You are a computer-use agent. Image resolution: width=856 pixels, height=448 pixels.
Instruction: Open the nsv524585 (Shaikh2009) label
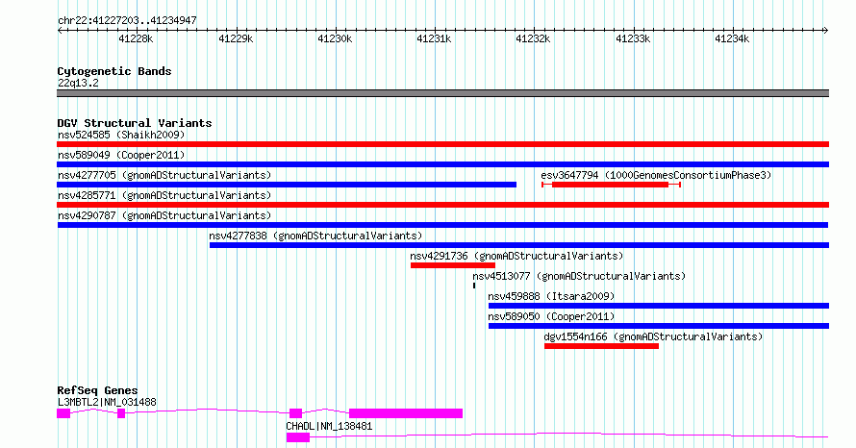[x=121, y=135]
